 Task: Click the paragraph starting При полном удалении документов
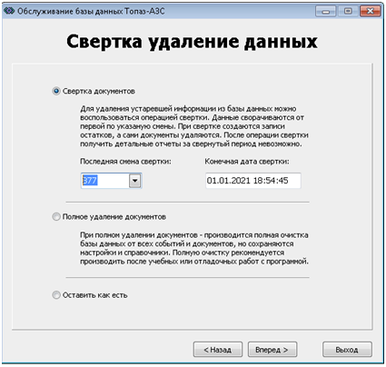[x=194, y=248]
